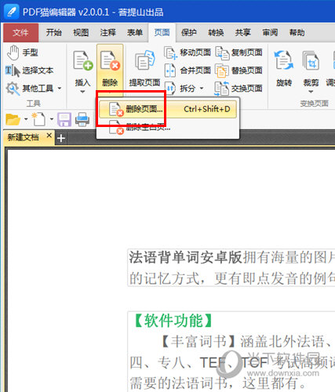Switch to the 转换 ribbon tab
The image size is (335, 392).
coord(216,33)
